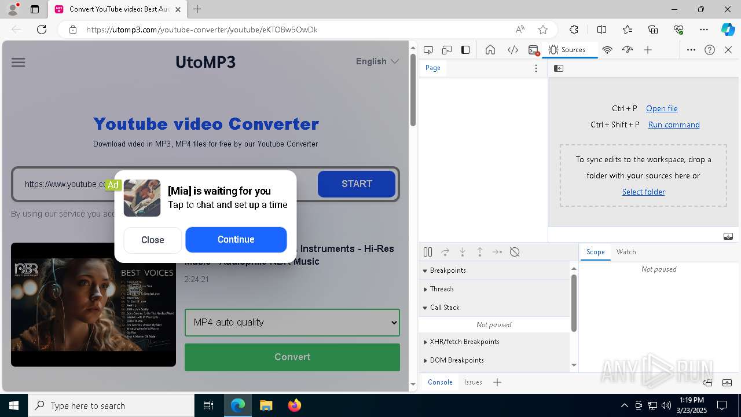Viewport: 741px width, 417px height.
Task: Click the Best Voices video thumbnail
Action: (93, 305)
